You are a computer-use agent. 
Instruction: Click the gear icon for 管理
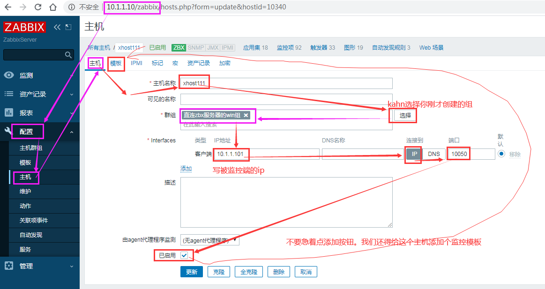click(9, 266)
